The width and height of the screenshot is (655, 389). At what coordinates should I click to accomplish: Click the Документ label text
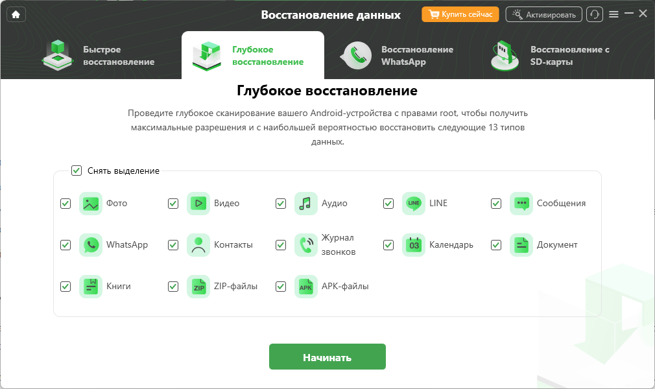[x=557, y=245]
